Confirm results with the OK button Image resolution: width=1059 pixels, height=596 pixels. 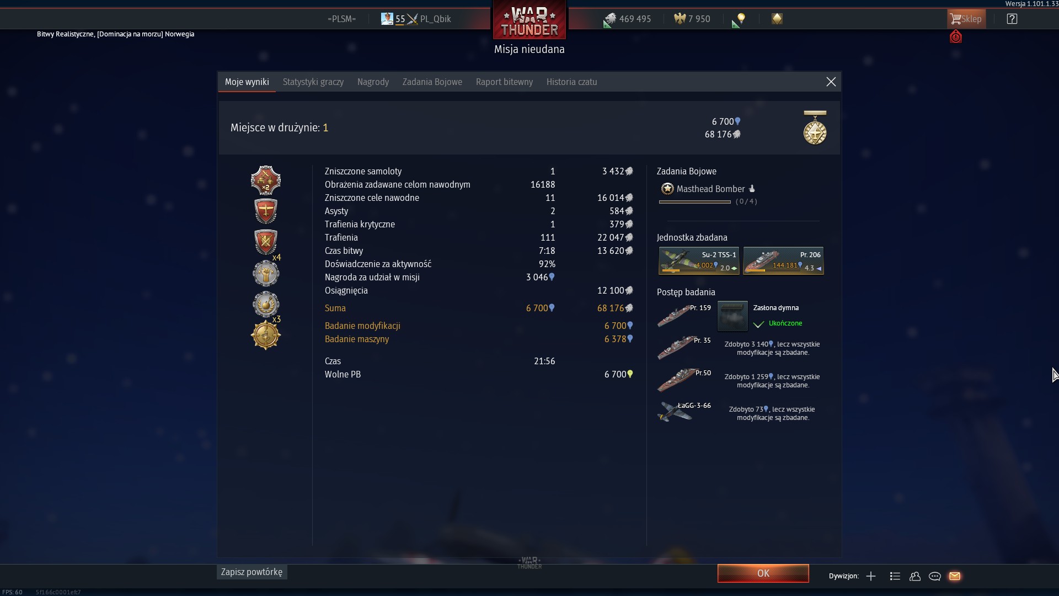click(x=763, y=573)
